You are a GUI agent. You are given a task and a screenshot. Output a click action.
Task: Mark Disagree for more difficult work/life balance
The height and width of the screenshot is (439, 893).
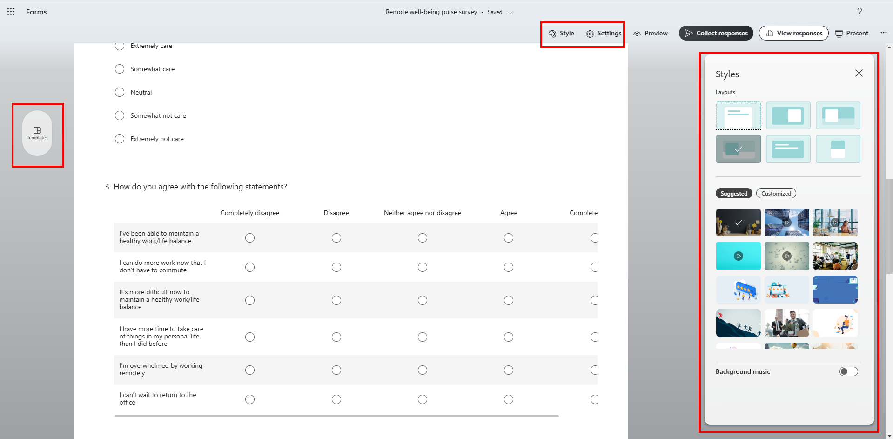336,300
